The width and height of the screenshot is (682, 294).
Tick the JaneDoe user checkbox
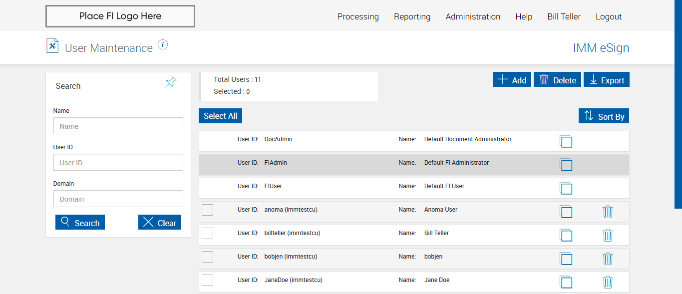point(207,281)
